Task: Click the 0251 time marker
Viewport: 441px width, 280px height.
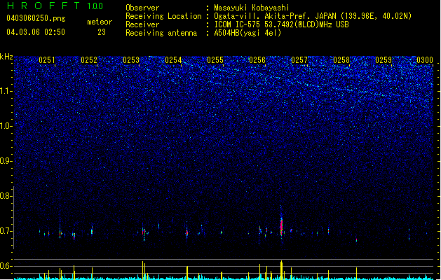Action: coord(47,60)
